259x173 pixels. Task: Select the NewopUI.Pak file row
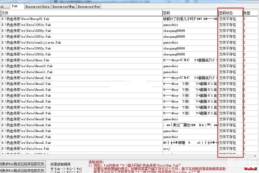click(x=25, y=19)
